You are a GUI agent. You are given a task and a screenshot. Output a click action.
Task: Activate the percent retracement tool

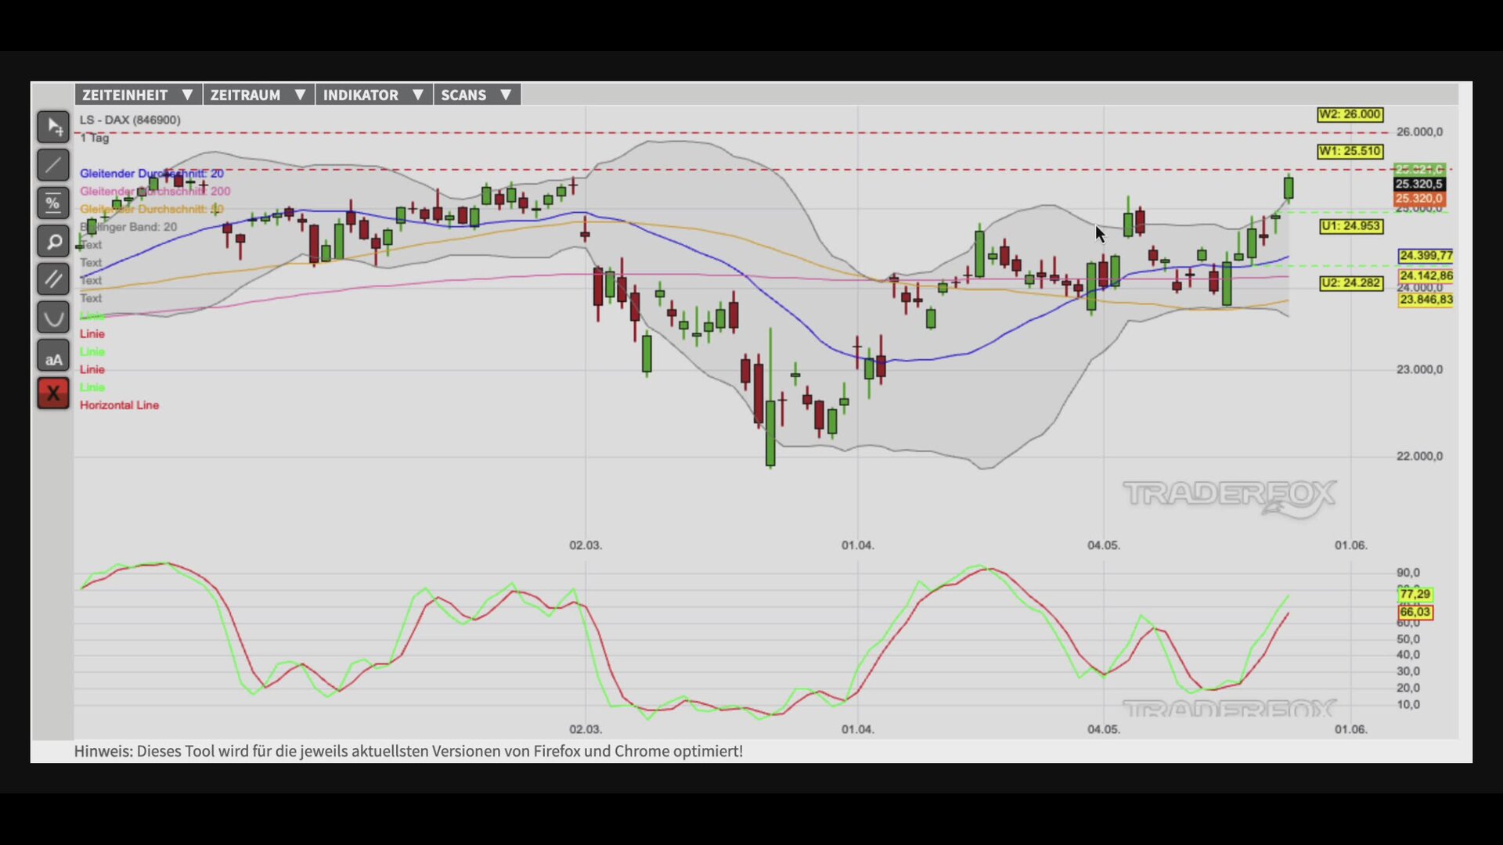(x=53, y=203)
